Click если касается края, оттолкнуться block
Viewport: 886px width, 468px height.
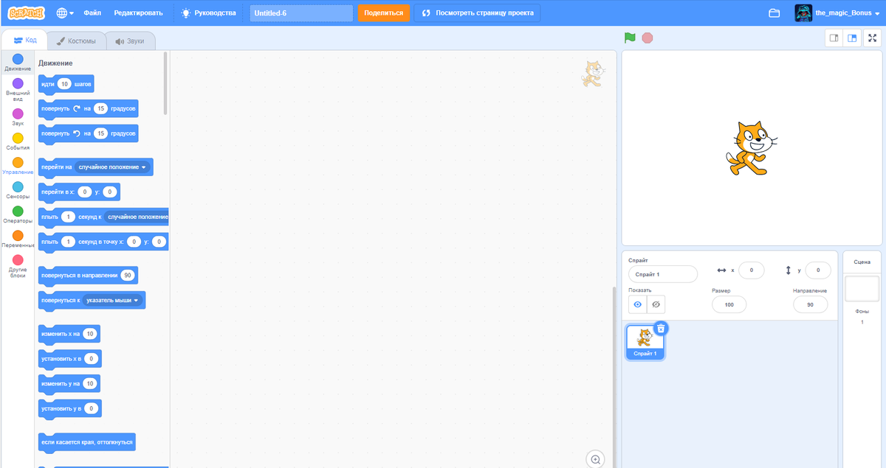click(87, 442)
